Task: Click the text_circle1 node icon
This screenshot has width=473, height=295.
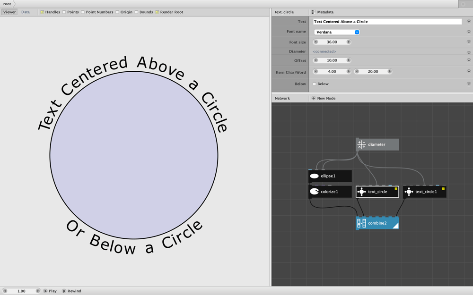Action: pyautogui.click(x=409, y=192)
